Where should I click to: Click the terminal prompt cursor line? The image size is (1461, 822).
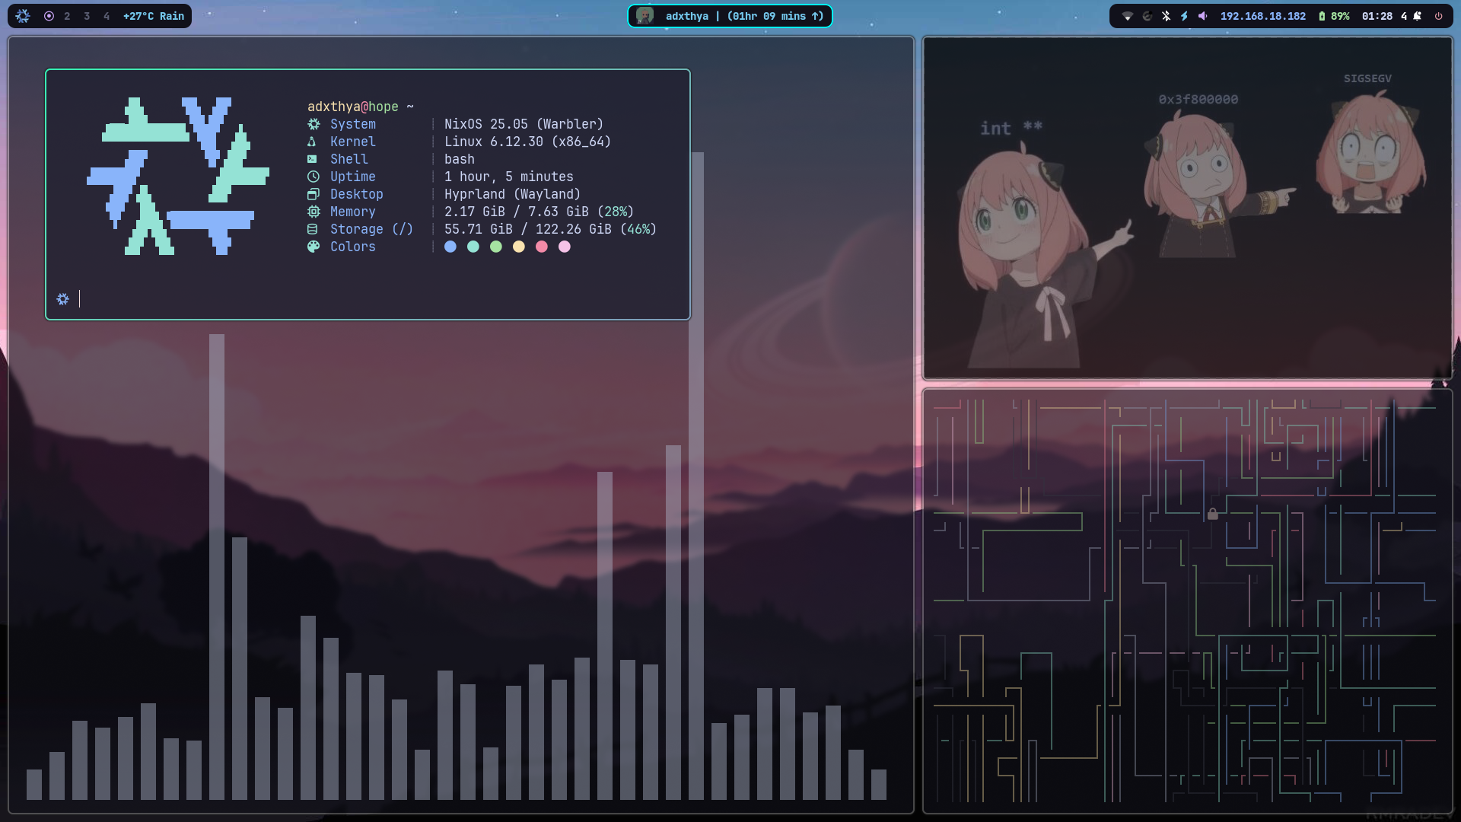(x=79, y=299)
